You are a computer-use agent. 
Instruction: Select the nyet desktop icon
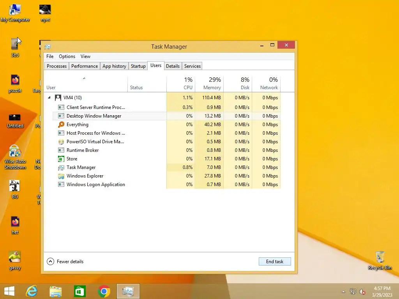pos(45,13)
